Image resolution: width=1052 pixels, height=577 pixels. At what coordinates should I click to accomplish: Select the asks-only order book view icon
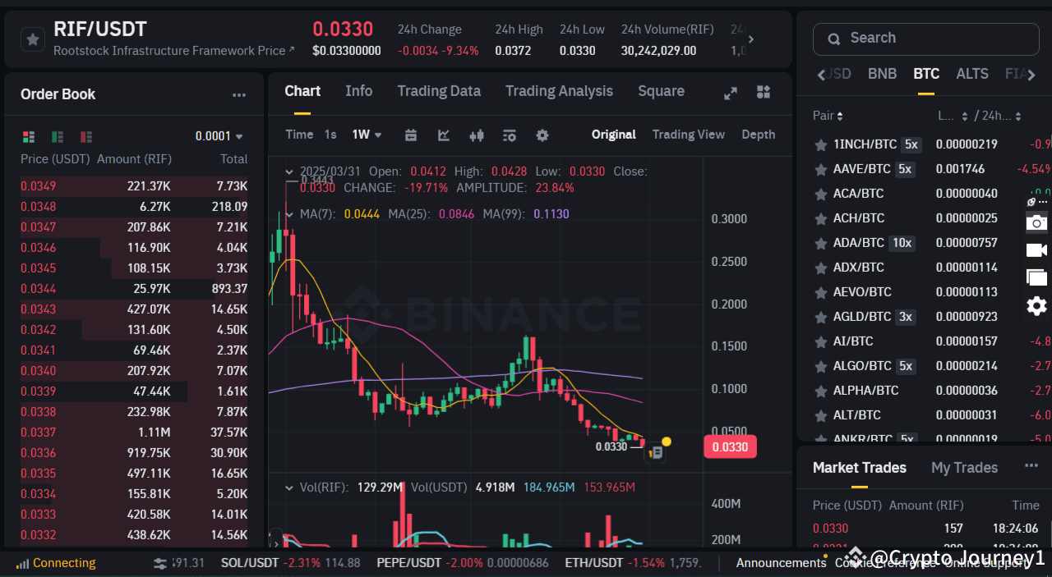86,137
